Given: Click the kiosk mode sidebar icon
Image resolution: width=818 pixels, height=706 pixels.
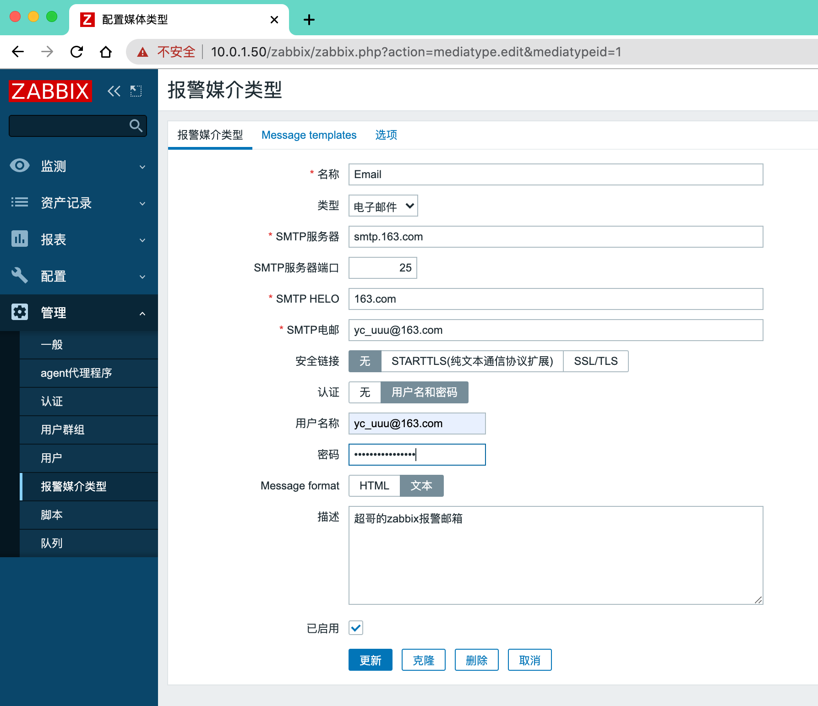Looking at the screenshot, I should click(x=136, y=91).
